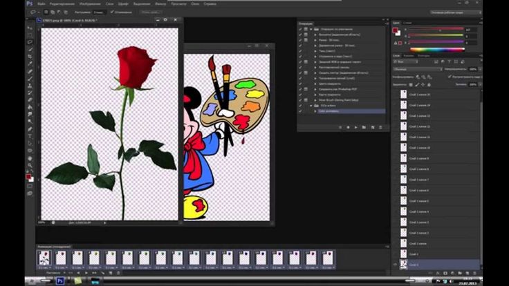Image resolution: width=509 pixels, height=286 pixels.
Task: Select the Type tool in toolbox
Action: (x=30, y=136)
